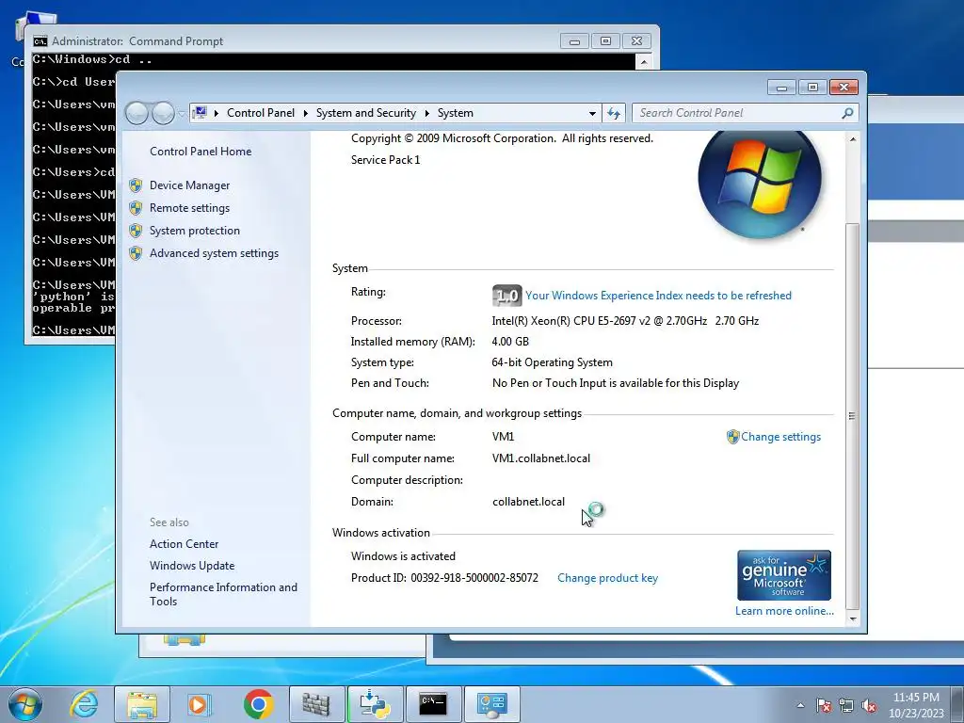
Task: Open Action Center under See also
Action: 184,544
